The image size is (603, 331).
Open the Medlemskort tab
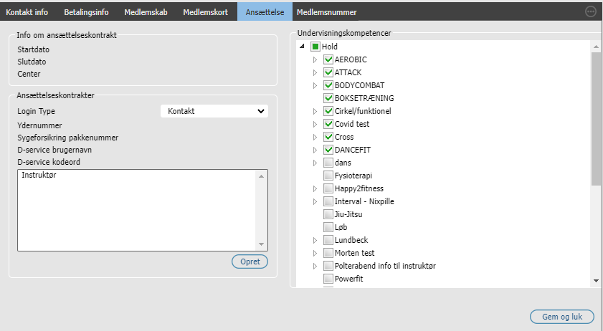(x=205, y=12)
